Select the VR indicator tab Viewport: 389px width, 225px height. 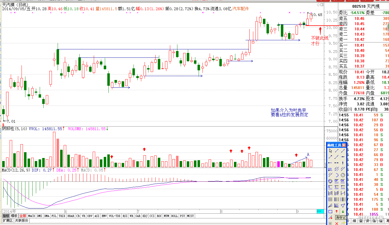coord(84,216)
